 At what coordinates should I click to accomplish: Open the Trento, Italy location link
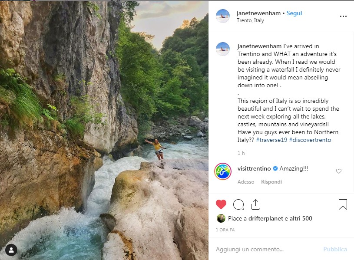tap(250, 20)
